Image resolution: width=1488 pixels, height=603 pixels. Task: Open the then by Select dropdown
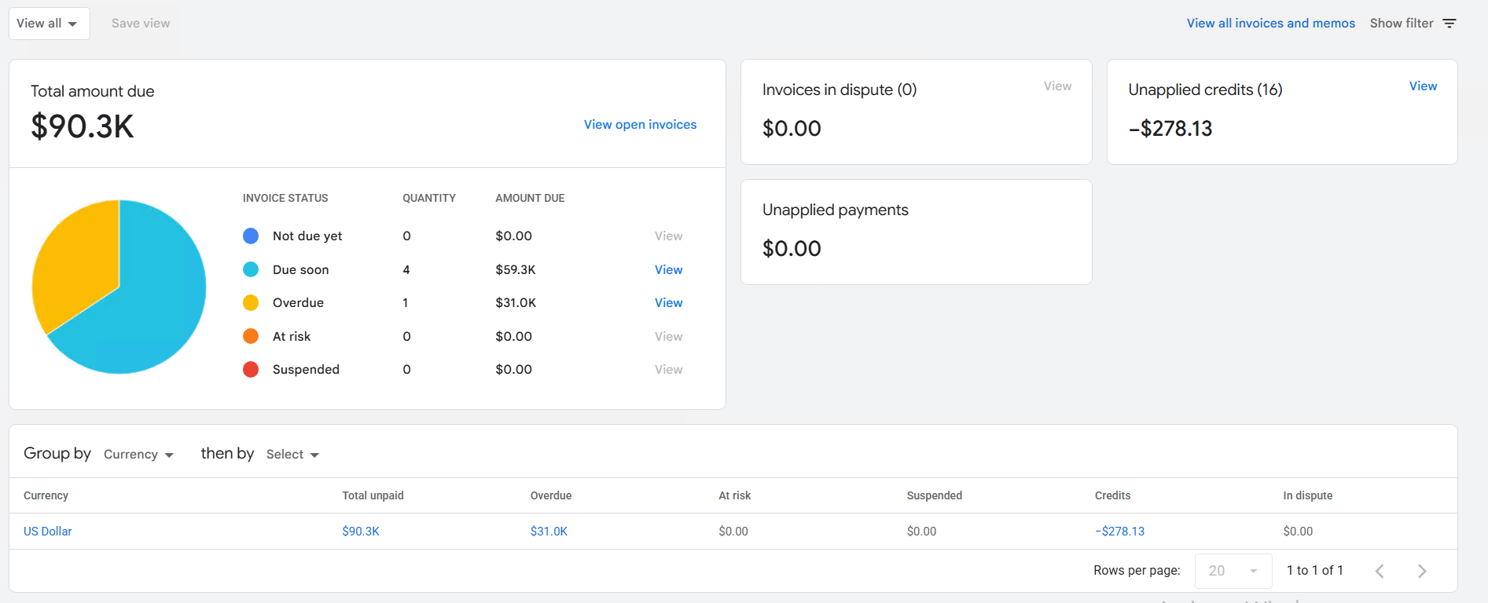(292, 455)
